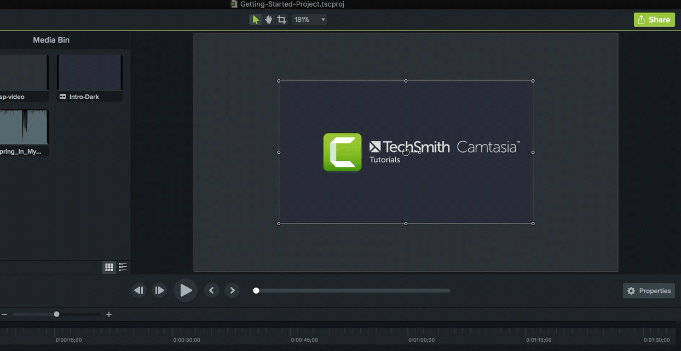The height and width of the screenshot is (351, 681).
Task: Click the bottom-left canvas resize handle
Action: point(279,223)
